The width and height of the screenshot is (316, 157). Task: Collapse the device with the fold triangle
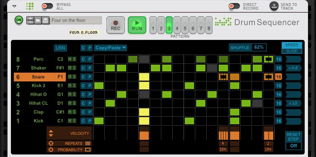point(14,6)
